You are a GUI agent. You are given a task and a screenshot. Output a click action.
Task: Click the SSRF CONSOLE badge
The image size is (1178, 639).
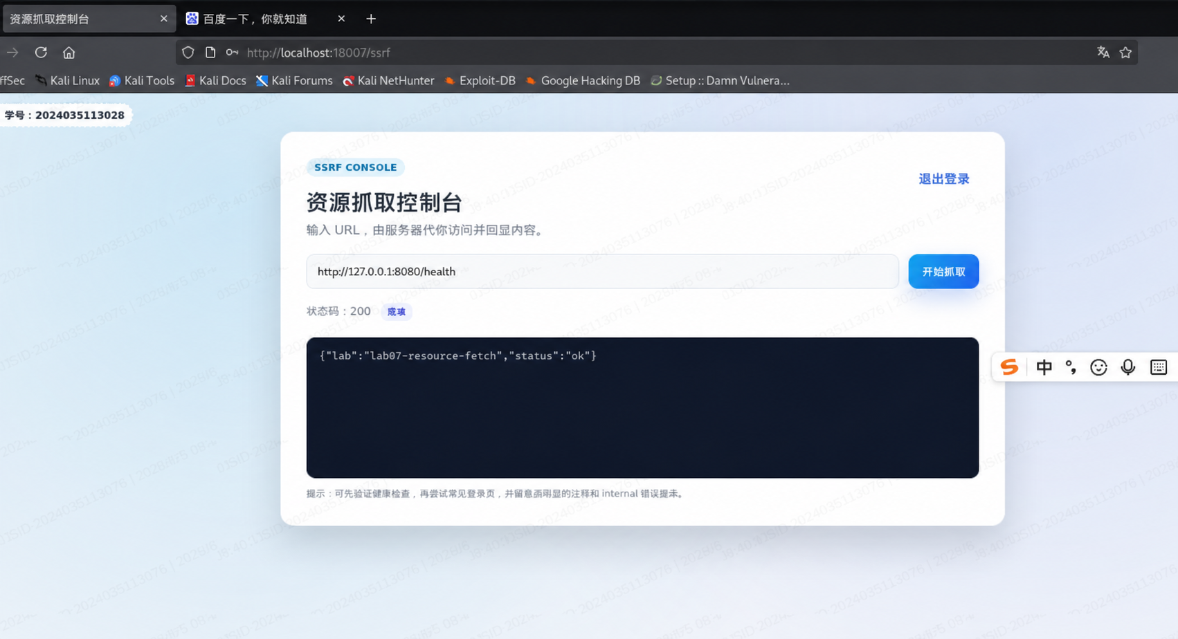356,167
